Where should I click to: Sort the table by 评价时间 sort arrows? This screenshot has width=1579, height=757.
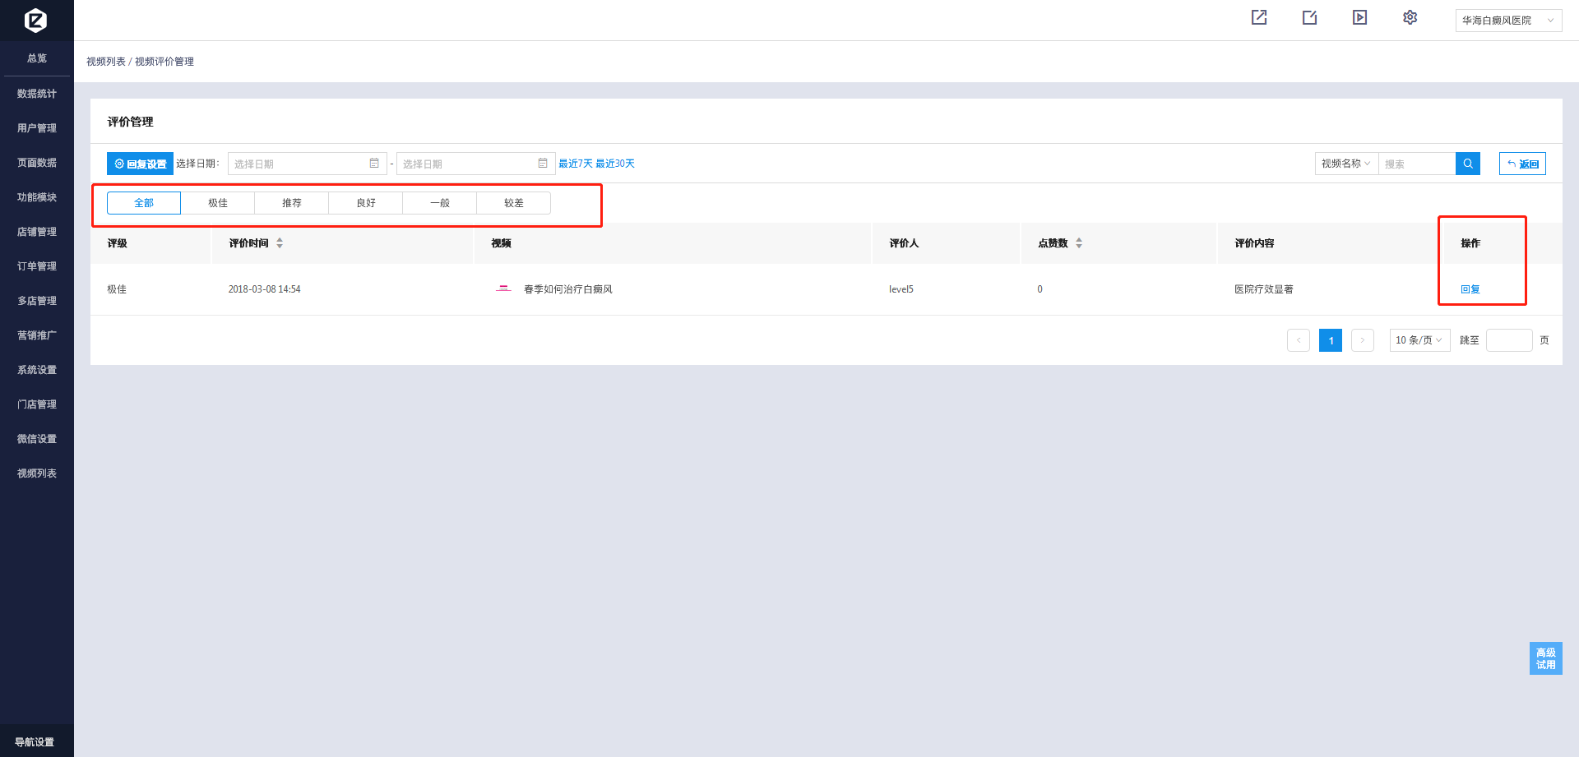tap(280, 243)
